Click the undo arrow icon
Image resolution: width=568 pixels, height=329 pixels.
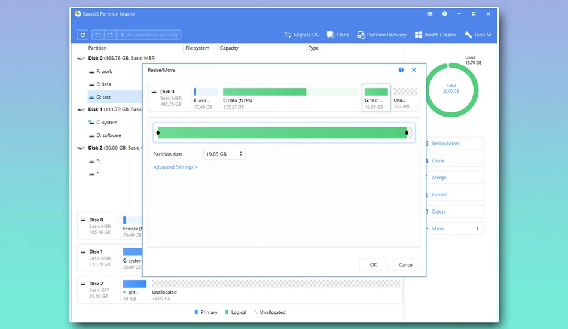pyautogui.click(x=98, y=35)
